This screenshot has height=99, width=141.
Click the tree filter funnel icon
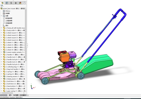[x=2, y=6]
